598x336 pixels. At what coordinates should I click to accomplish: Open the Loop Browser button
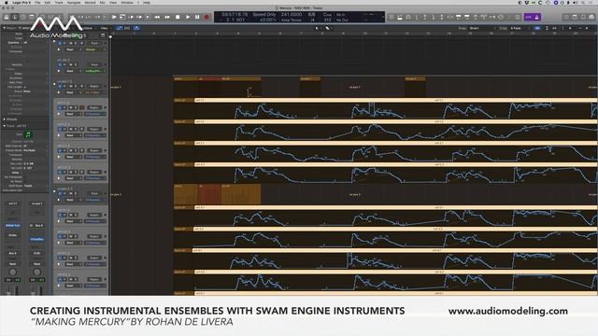coord(583,17)
